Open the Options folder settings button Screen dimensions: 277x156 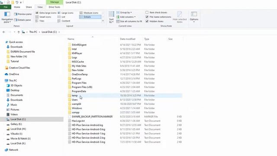coord(194,17)
